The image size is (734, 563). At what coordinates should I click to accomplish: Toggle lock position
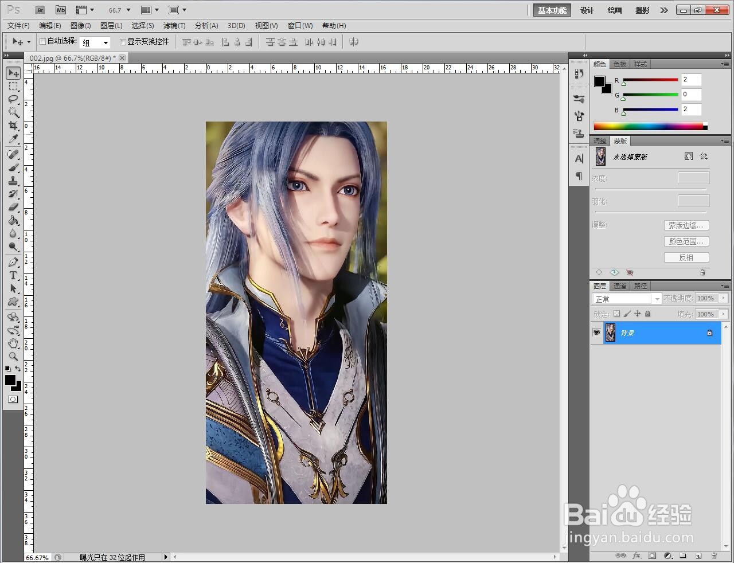[637, 314]
